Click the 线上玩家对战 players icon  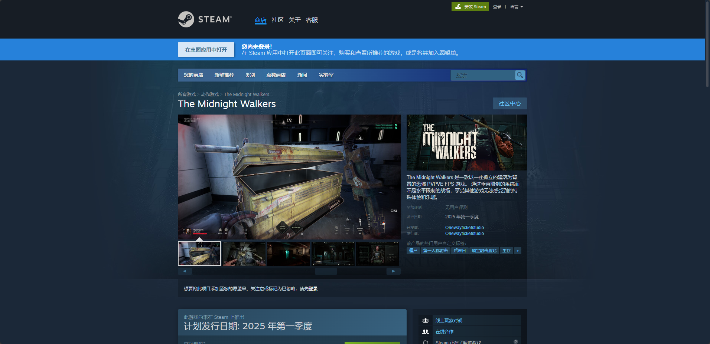426,321
